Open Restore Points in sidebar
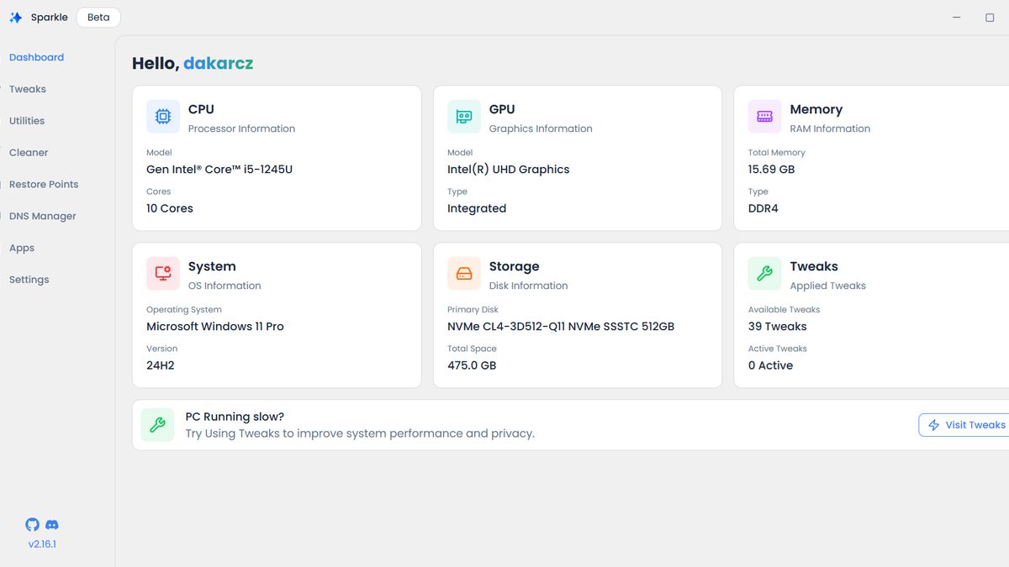 click(x=44, y=185)
